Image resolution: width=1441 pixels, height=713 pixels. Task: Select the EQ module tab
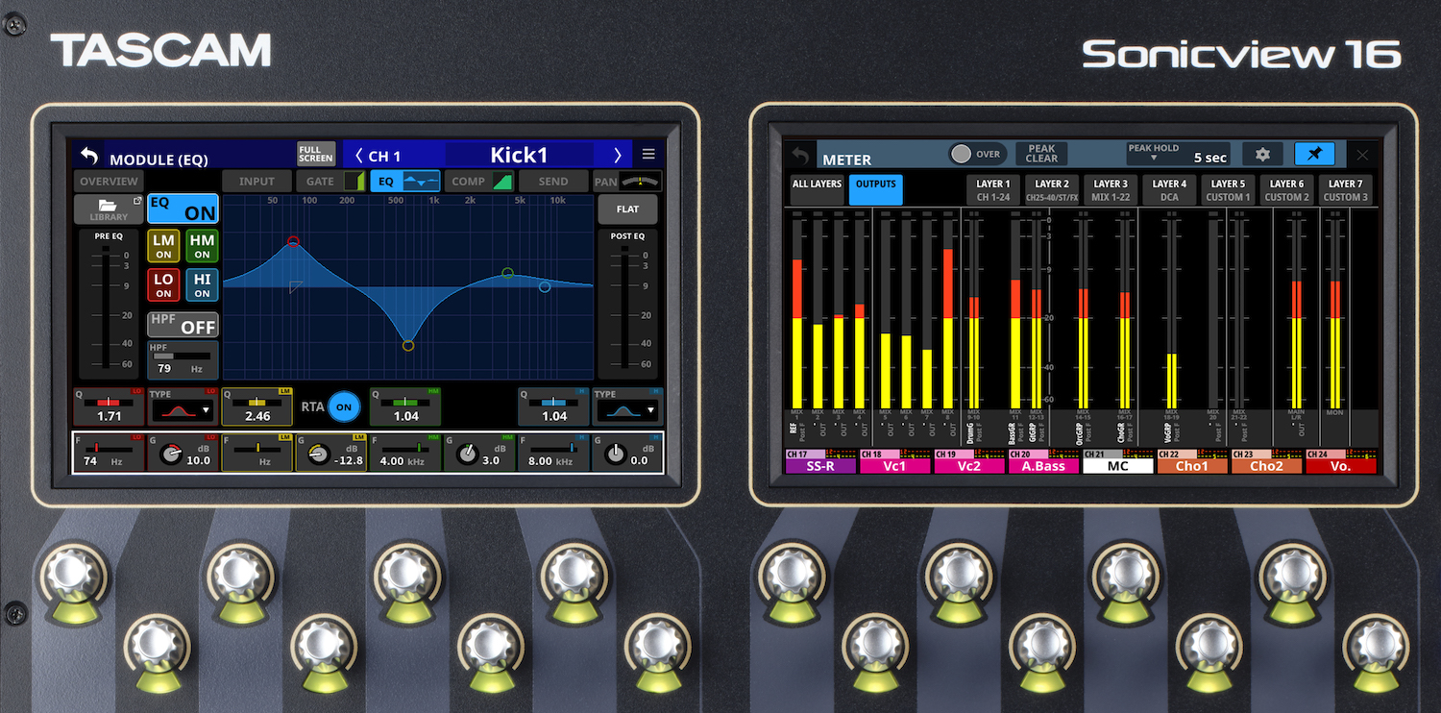(404, 181)
